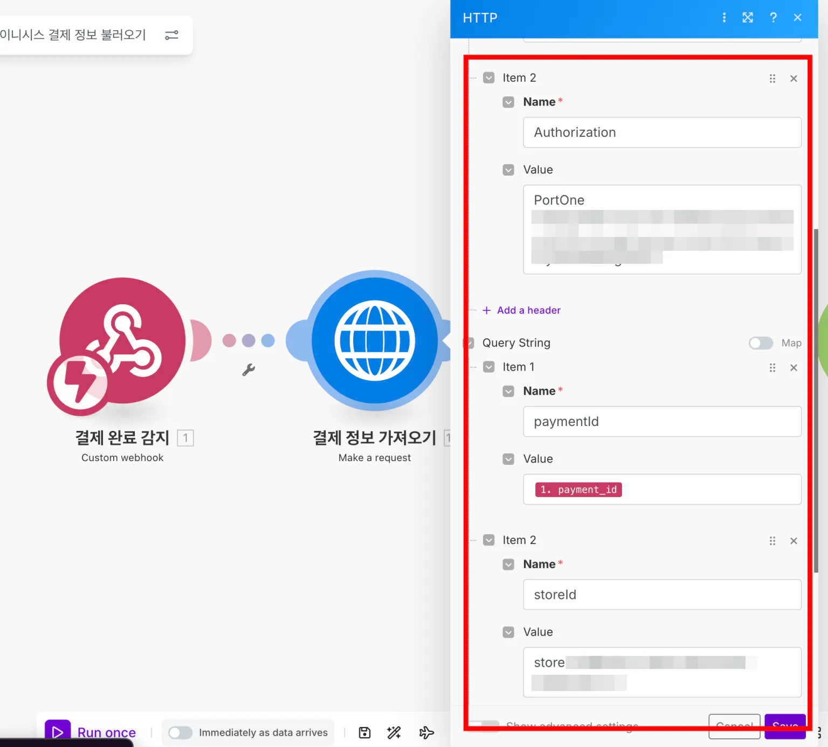The height and width of the screenshot is (747, 828).
Task: Collapse header Item 2 section
Action: pos(489,78)
